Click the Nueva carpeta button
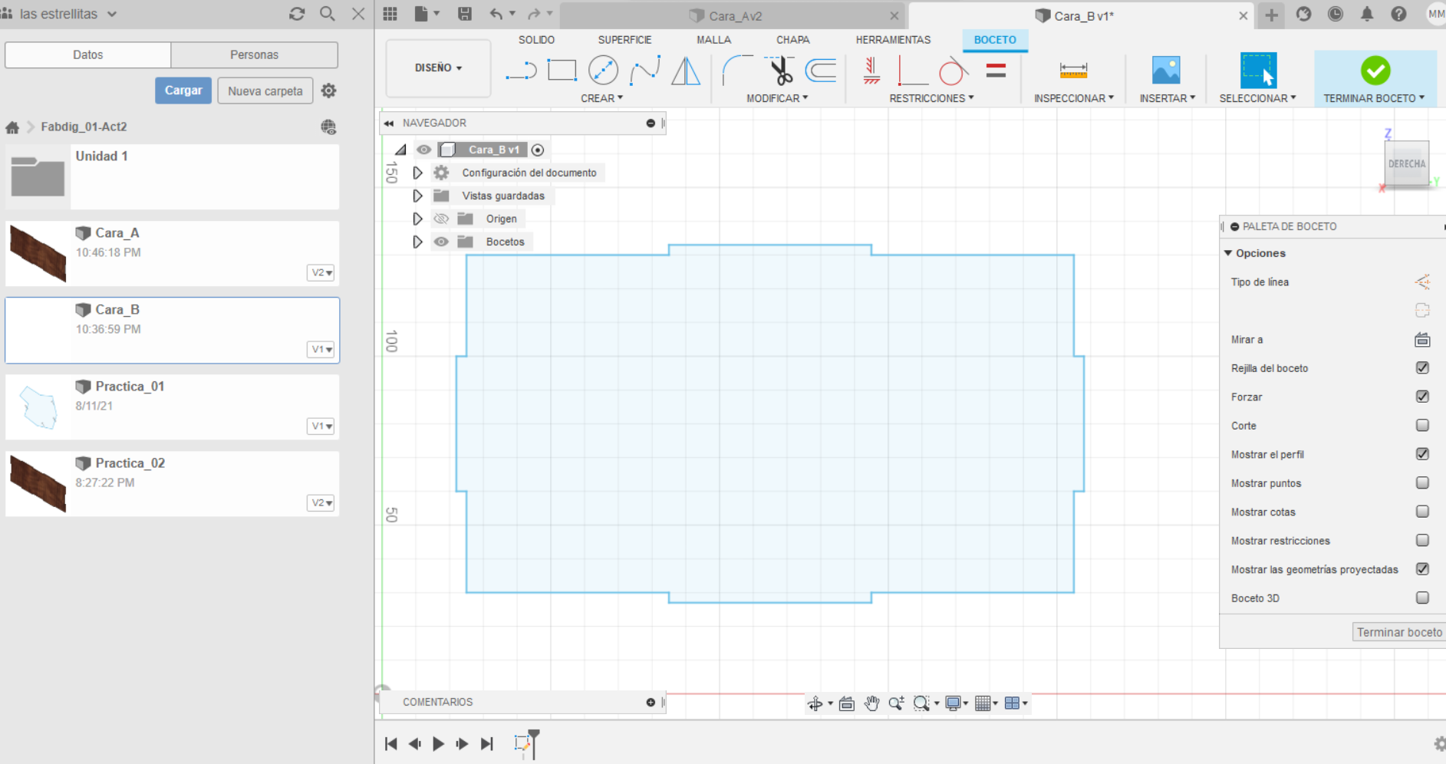1446x764 pixels. [265, 91]
